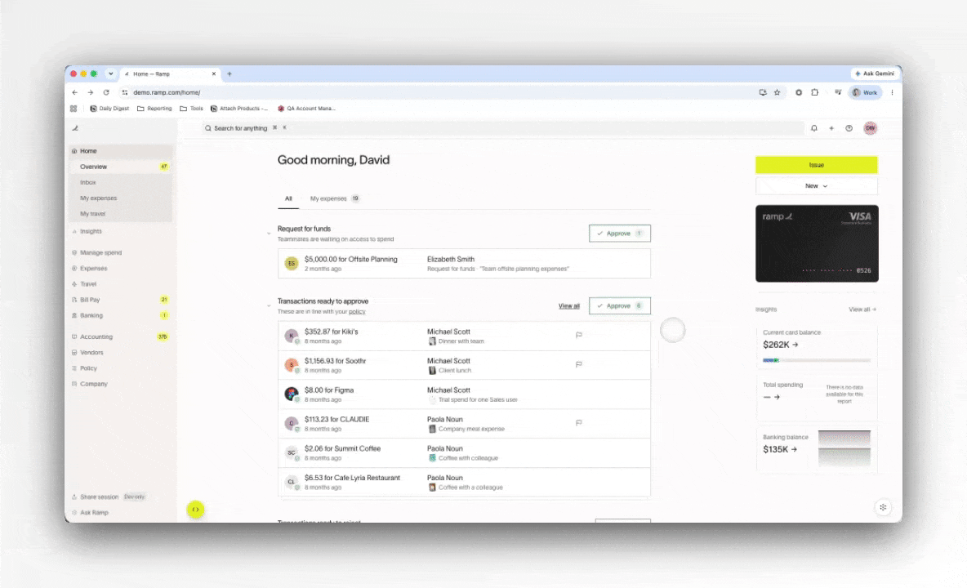Screen dimensions: 967x588
Task: Flag the Soothr transaction
Action: [578, 364]
